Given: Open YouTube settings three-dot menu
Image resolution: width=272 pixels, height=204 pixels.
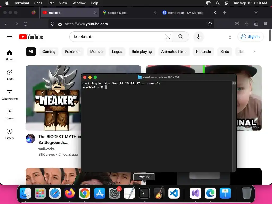Looking at the screenshot, I should point(230,37).
